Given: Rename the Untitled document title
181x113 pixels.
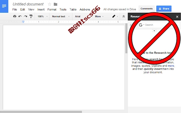Looking at the screenshot, I should (x=28, y=4).
